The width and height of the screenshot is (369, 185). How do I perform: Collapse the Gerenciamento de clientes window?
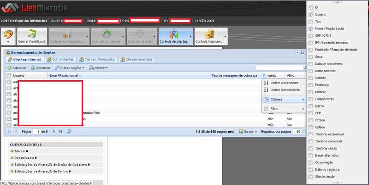coord(298,53)
